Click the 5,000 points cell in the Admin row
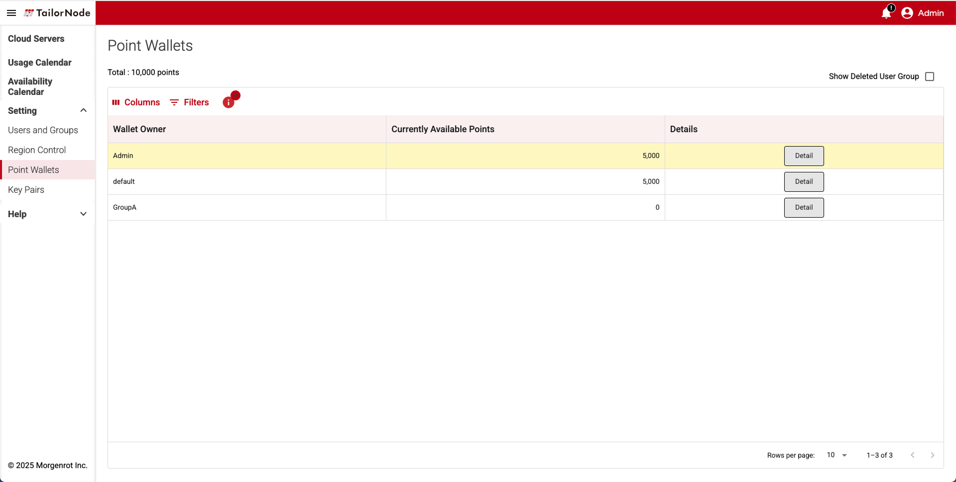 point(525,156)
